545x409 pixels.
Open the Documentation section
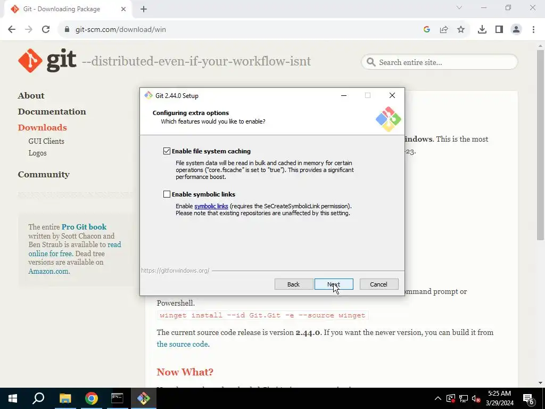pos(52,112)
